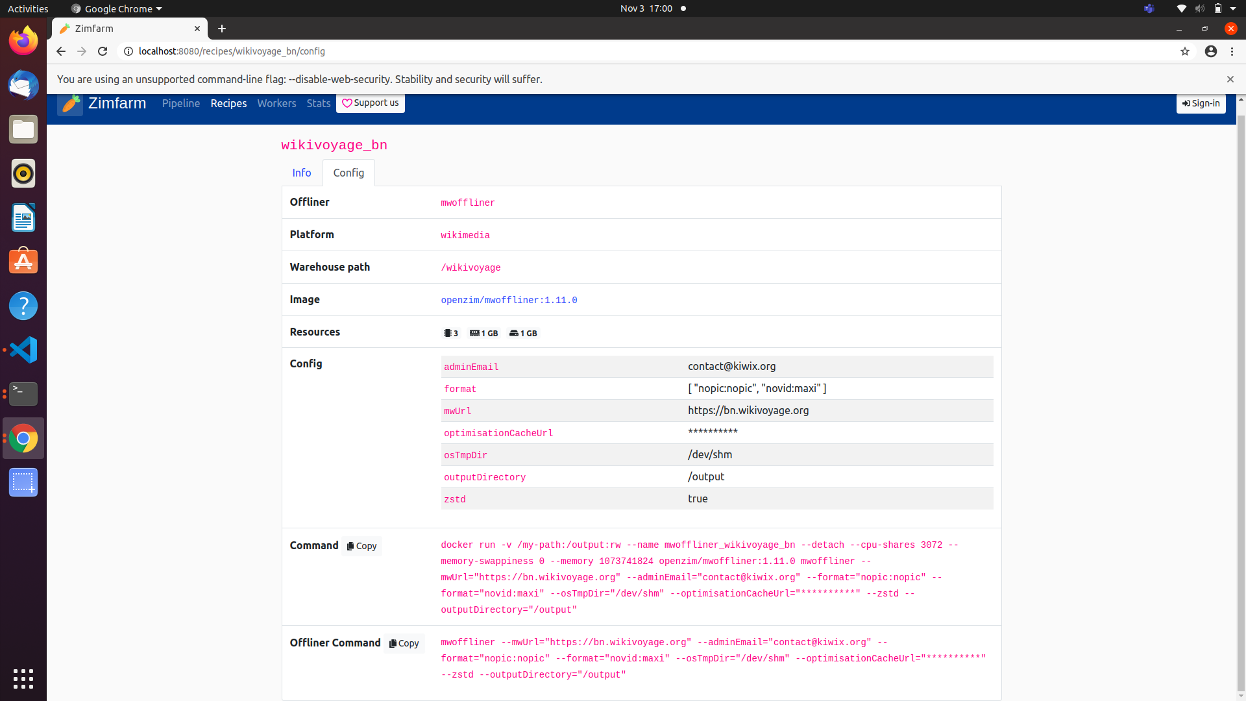Select Workers in the navigation bar
The image size is (1246, 701).
tap(276, 103)
